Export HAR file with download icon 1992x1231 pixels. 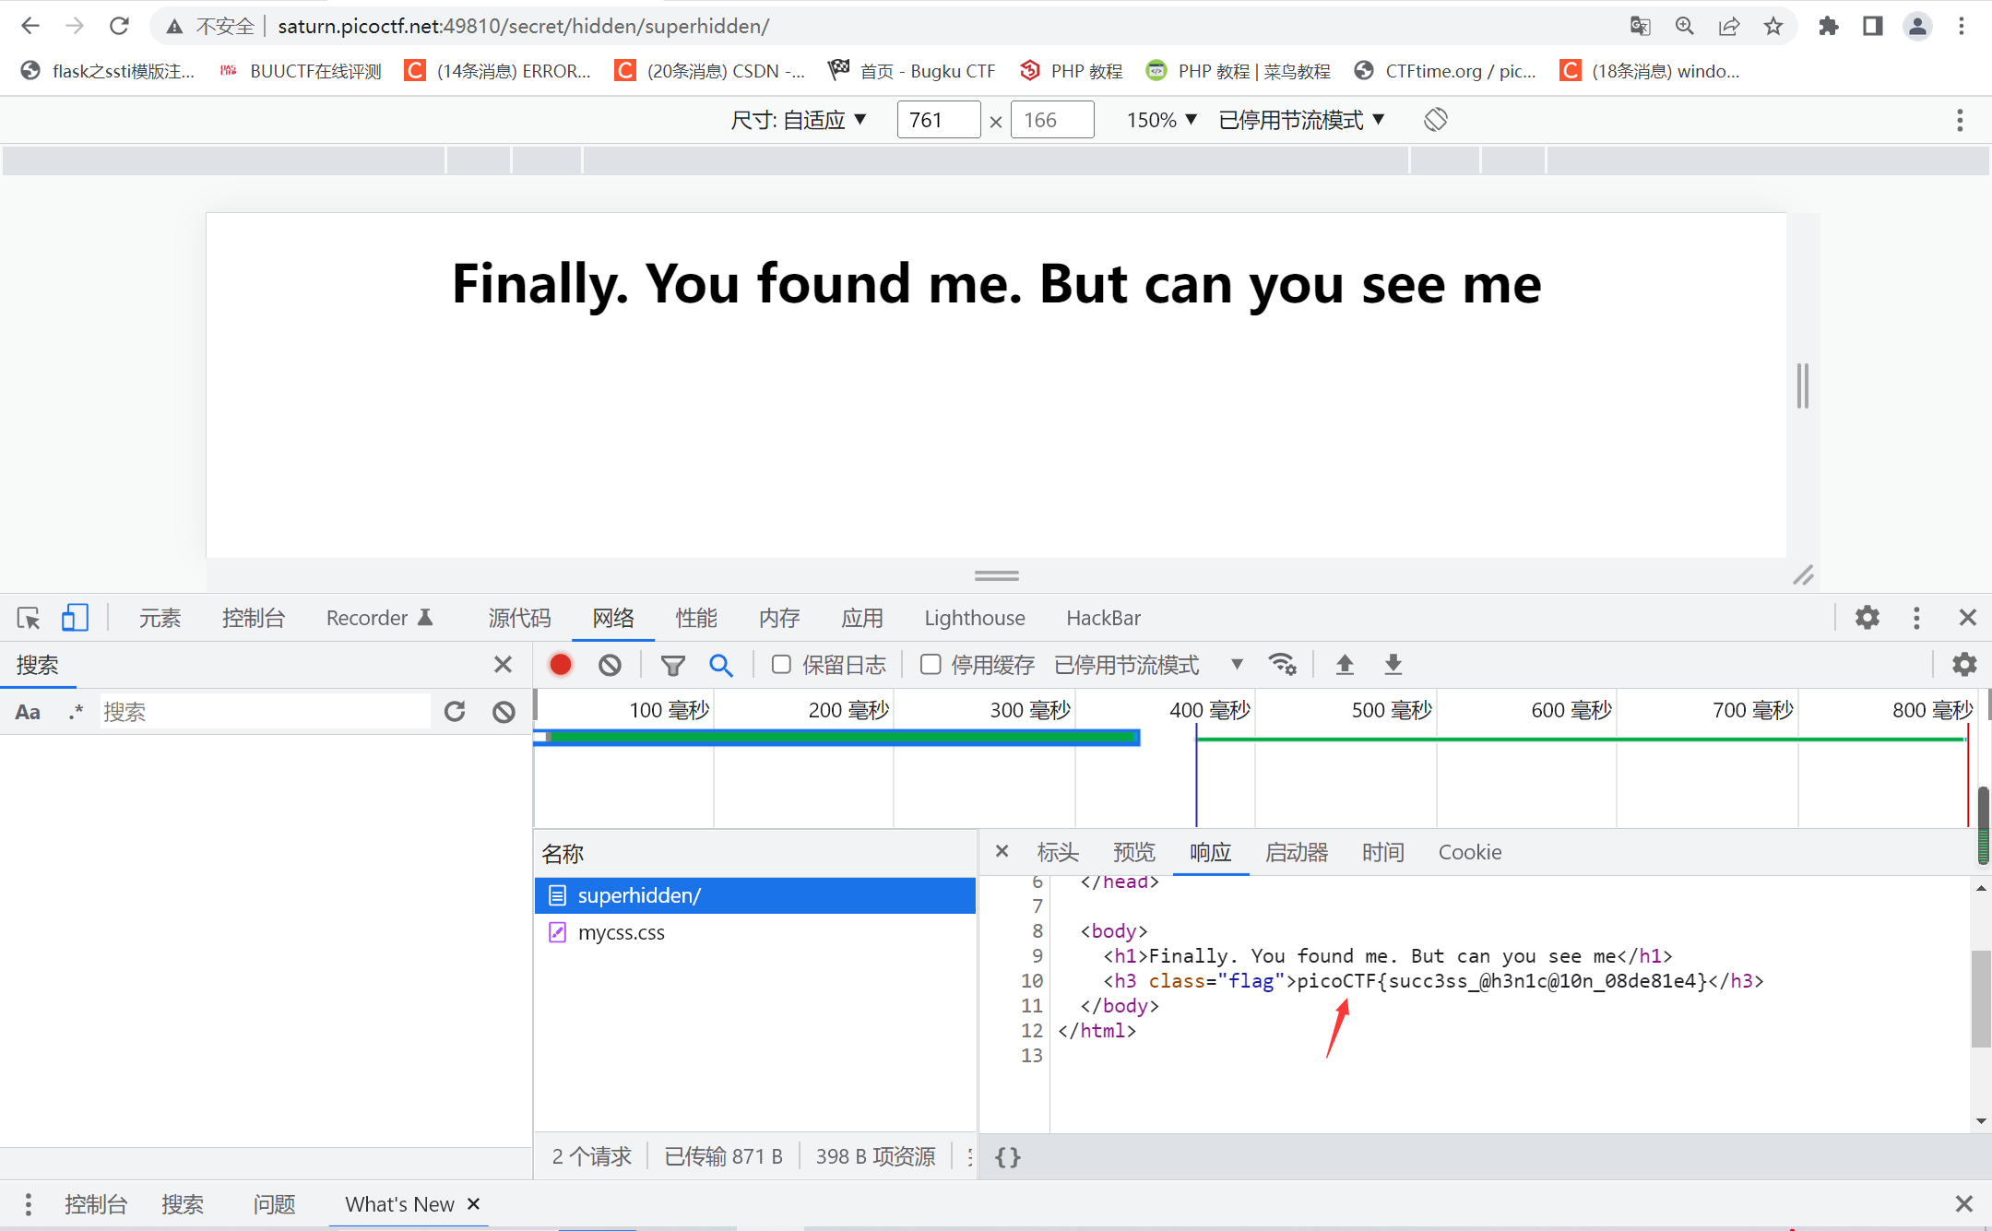point(1393,664)
